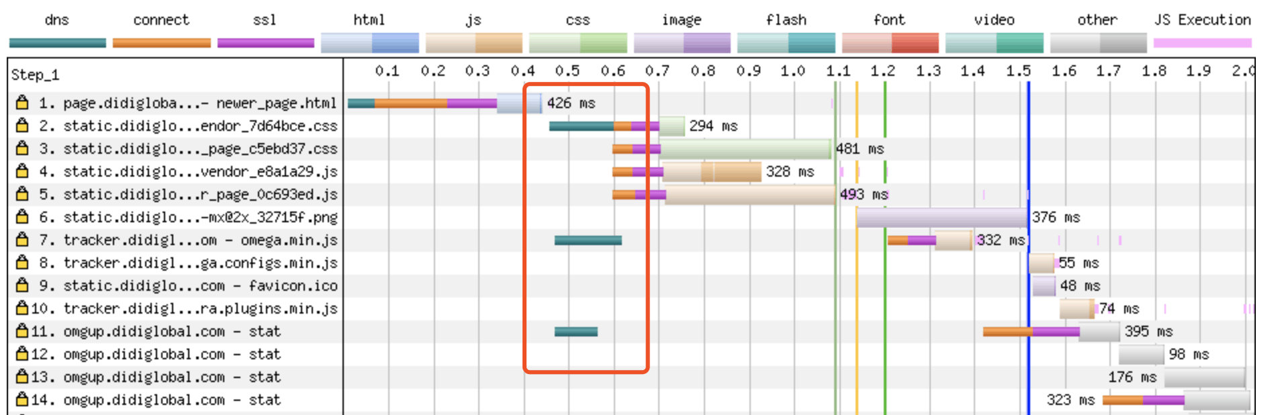This screenshot has height=415, width=1276.
Task: Click the gray bar labeled 98 ms
Action: [x=1142, y=354]
